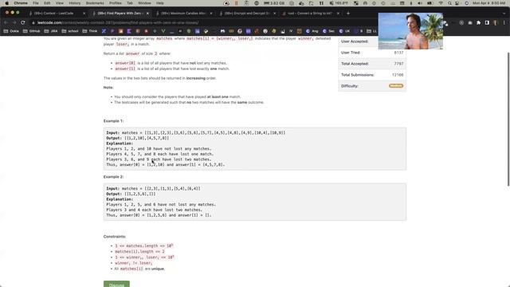Click the Constraints heading

coord(115,237)
